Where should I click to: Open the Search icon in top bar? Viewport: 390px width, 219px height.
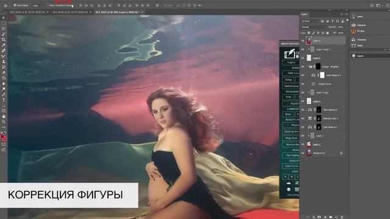point(372,5)
